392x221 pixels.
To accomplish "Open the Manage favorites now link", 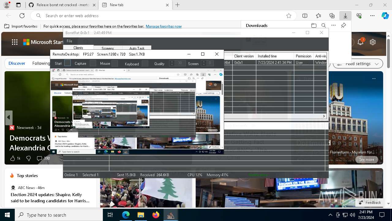I will point(164,26).
